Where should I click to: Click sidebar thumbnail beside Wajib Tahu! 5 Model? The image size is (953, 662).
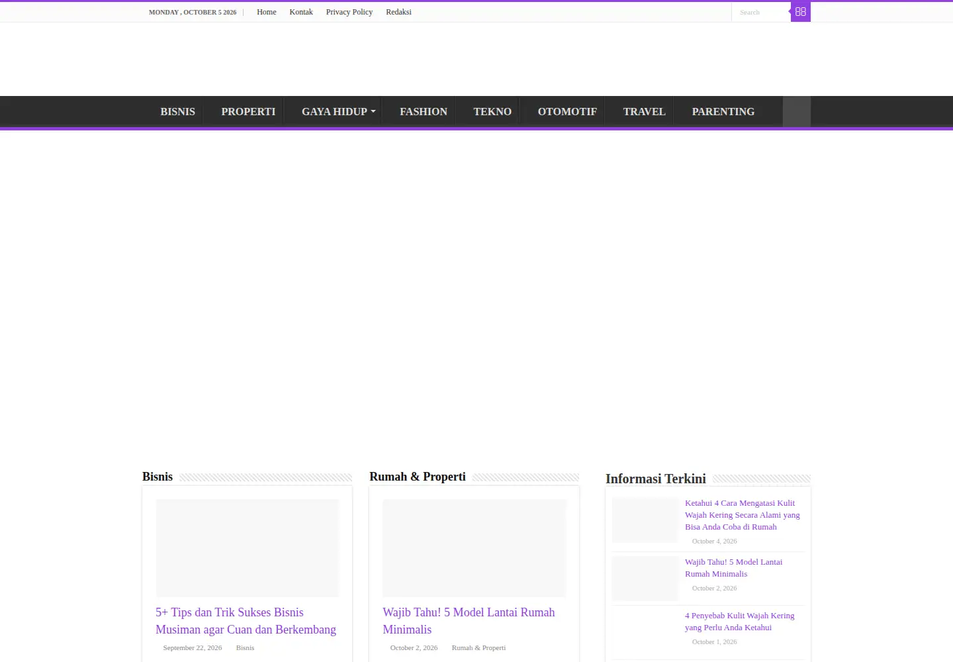645,579
